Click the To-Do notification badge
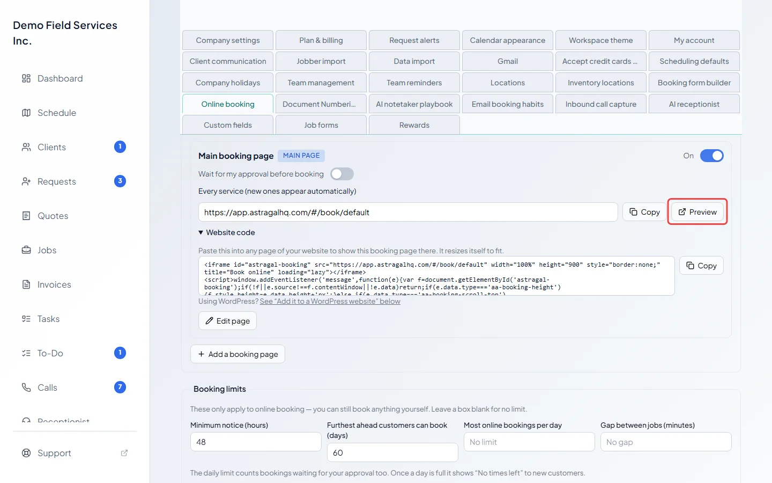 (x=120, y=353)
